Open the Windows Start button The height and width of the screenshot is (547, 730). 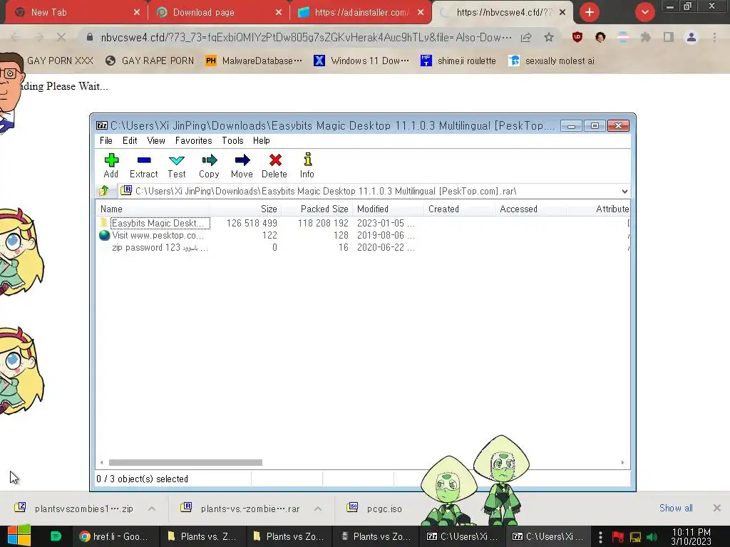pos(19,536)
